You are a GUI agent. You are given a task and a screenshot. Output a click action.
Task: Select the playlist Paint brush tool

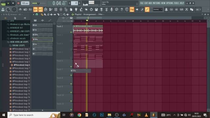[45, 14]
